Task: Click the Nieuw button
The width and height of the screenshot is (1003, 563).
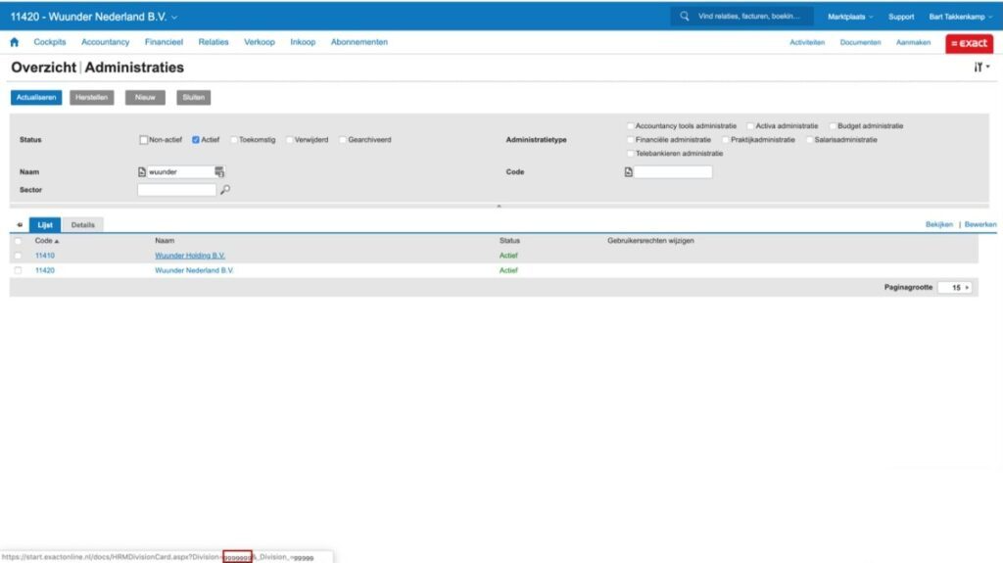Action: pyautogui.click(x=145, y=97)
